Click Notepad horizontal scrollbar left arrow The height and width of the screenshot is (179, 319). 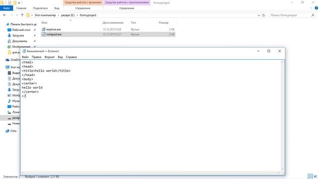22,173
